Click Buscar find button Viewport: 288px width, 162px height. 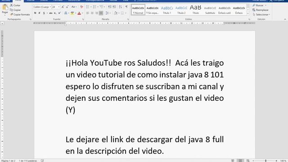258,5
